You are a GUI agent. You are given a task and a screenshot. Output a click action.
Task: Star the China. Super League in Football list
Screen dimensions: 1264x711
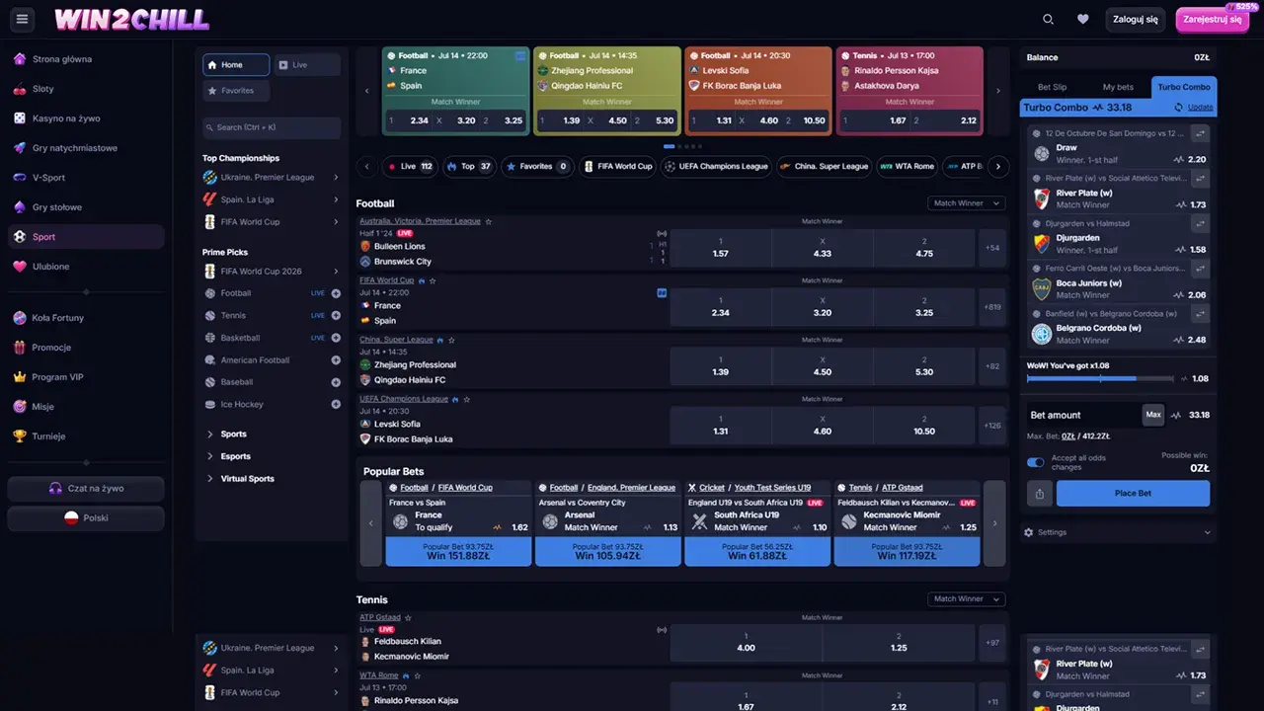[451, 340]
